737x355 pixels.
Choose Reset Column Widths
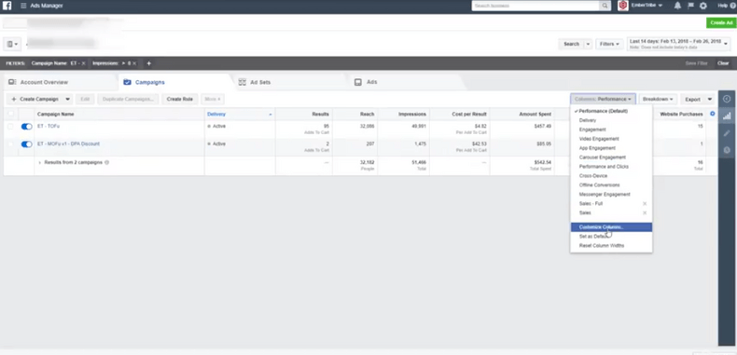pos(611,246)
